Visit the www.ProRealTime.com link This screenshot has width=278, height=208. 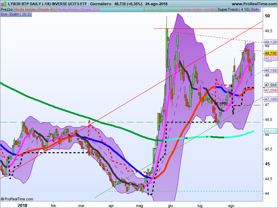(x=254, y=4)
